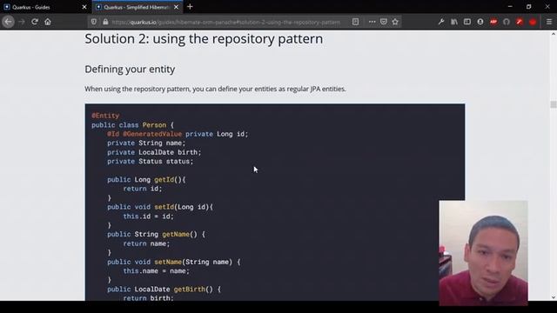
Task: Close the Quarkus - Guides tab
Action: (x=84, y=7)
